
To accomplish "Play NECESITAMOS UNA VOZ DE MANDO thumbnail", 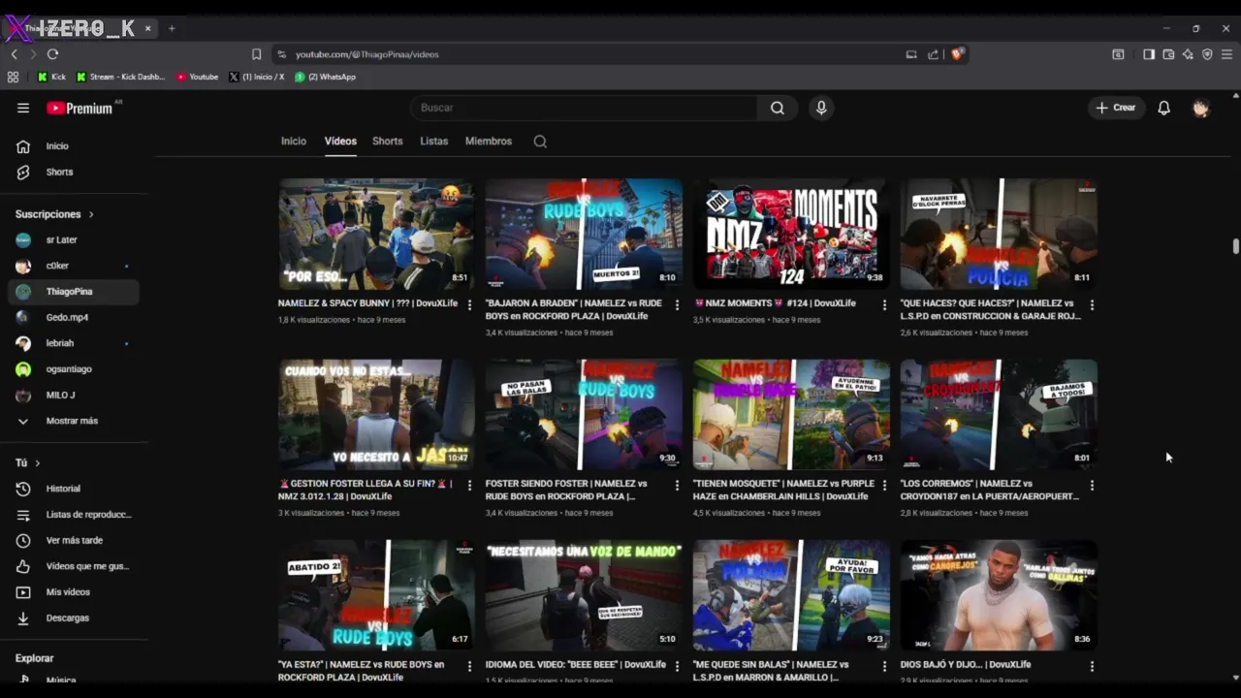I will [x=584, y=595].
